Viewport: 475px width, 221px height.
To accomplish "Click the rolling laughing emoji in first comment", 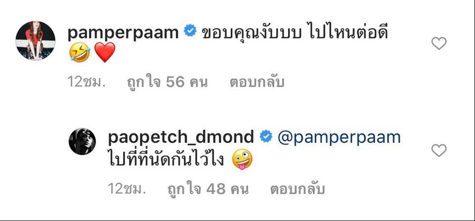I will (x=80, y=52).
